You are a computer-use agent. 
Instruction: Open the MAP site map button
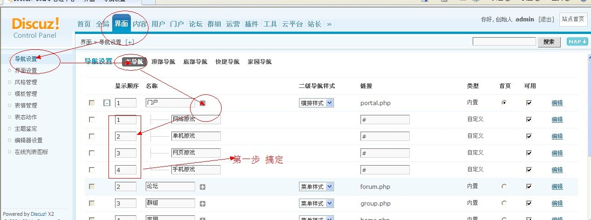pos(577,41)
